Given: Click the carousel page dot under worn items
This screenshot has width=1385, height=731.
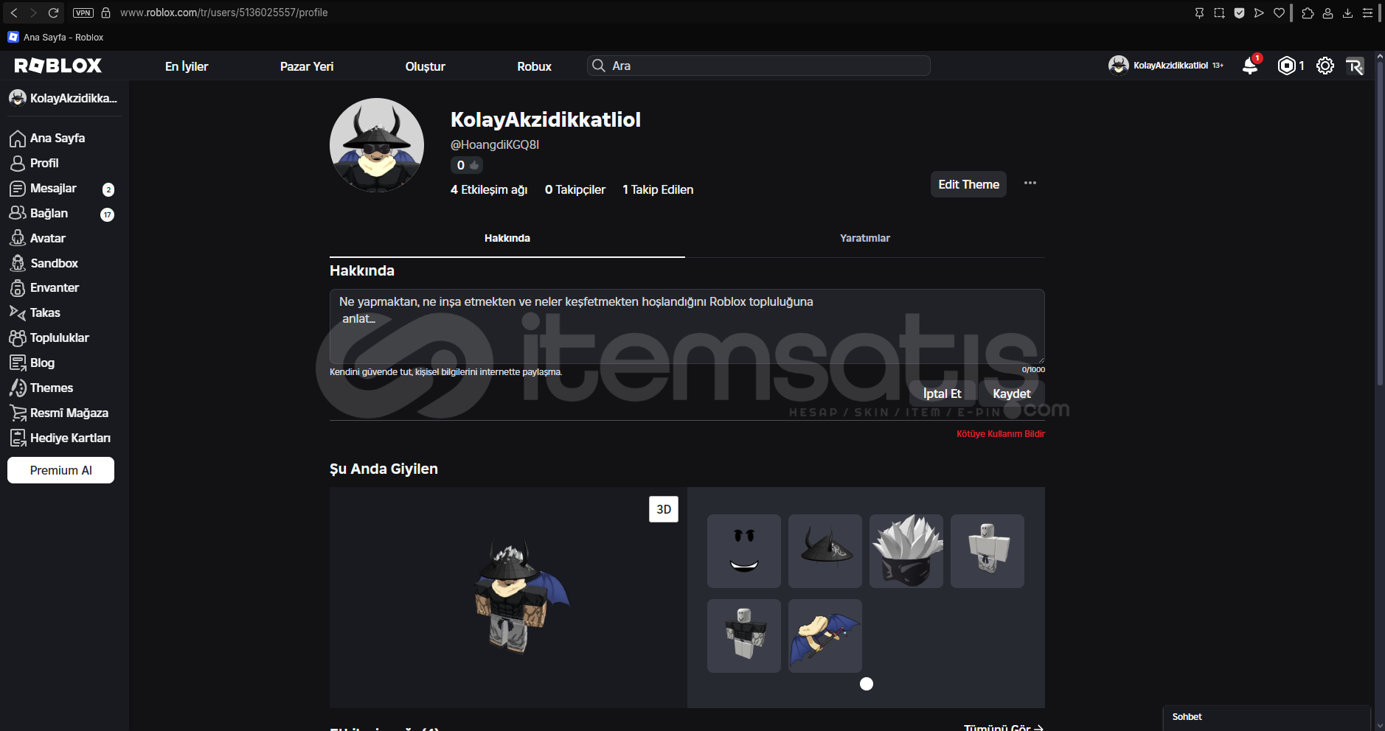Looking at the screenshot, I should pyautogui.click(x=867, y=684).
